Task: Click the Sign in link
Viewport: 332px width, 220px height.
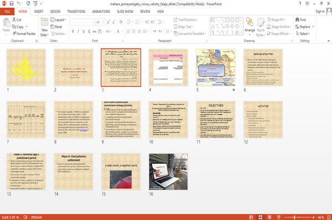Action: [320, 12]
